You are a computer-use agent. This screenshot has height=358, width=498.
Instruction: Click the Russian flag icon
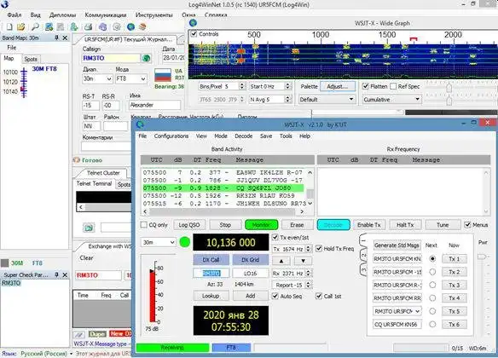(163, 75)
